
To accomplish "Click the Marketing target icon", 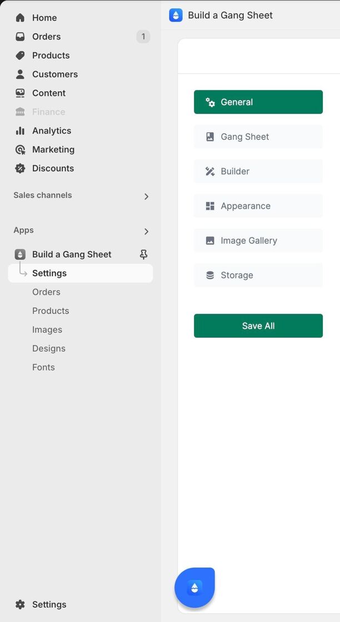I will (x=20, y=150).
